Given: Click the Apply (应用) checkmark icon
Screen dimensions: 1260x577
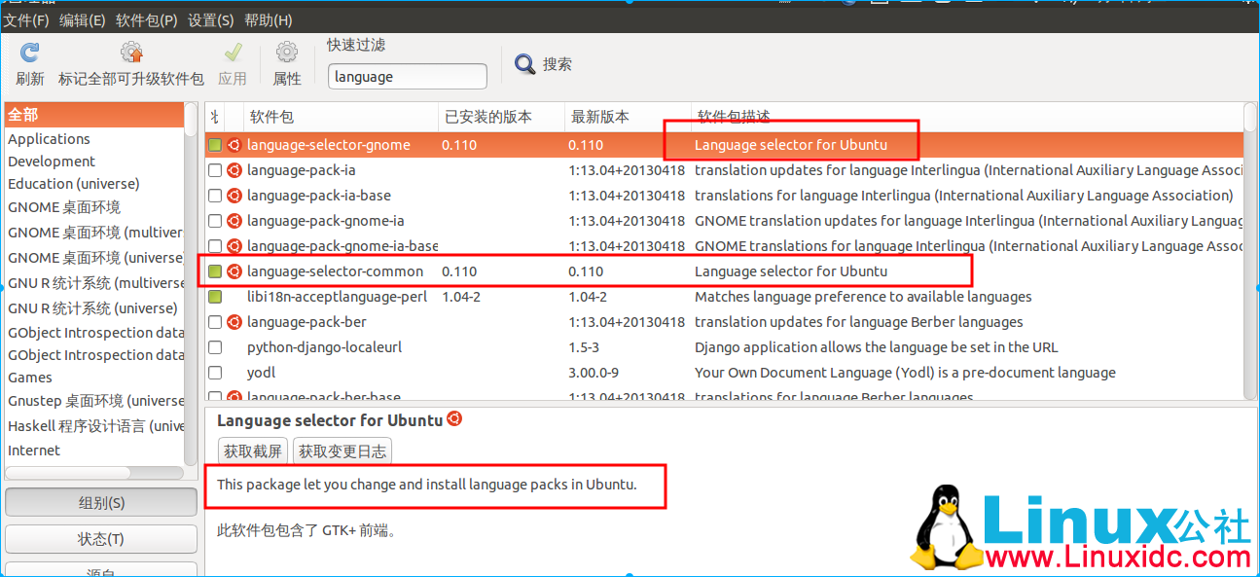Looking at the screenshot, I should [233, 54].
